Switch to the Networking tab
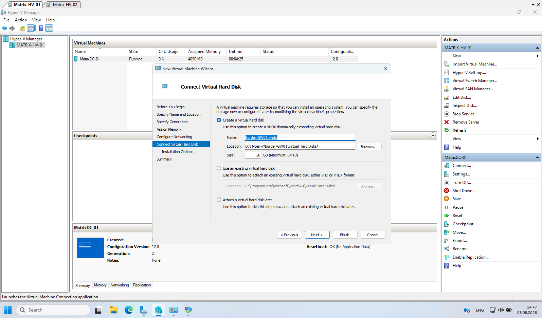The height and width of the screenshot is (318, 542). click(120, 285)
